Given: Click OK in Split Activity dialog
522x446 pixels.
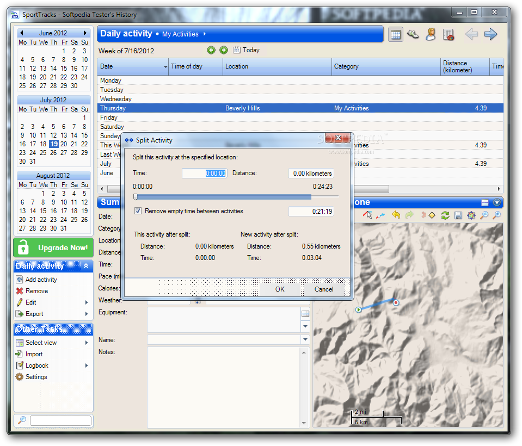Looking at the screenshot, I should click(280, 289).
